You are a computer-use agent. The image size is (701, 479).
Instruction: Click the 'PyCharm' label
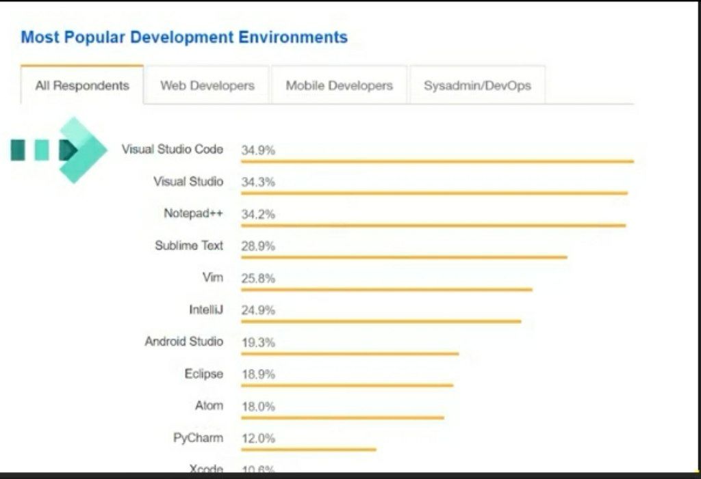point(198,437)
